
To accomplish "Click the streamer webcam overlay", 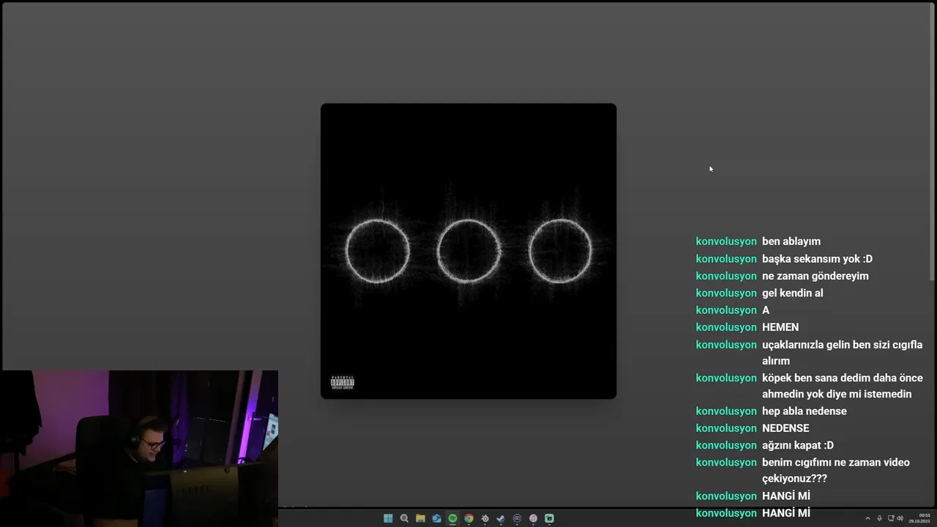I will 139,449.
